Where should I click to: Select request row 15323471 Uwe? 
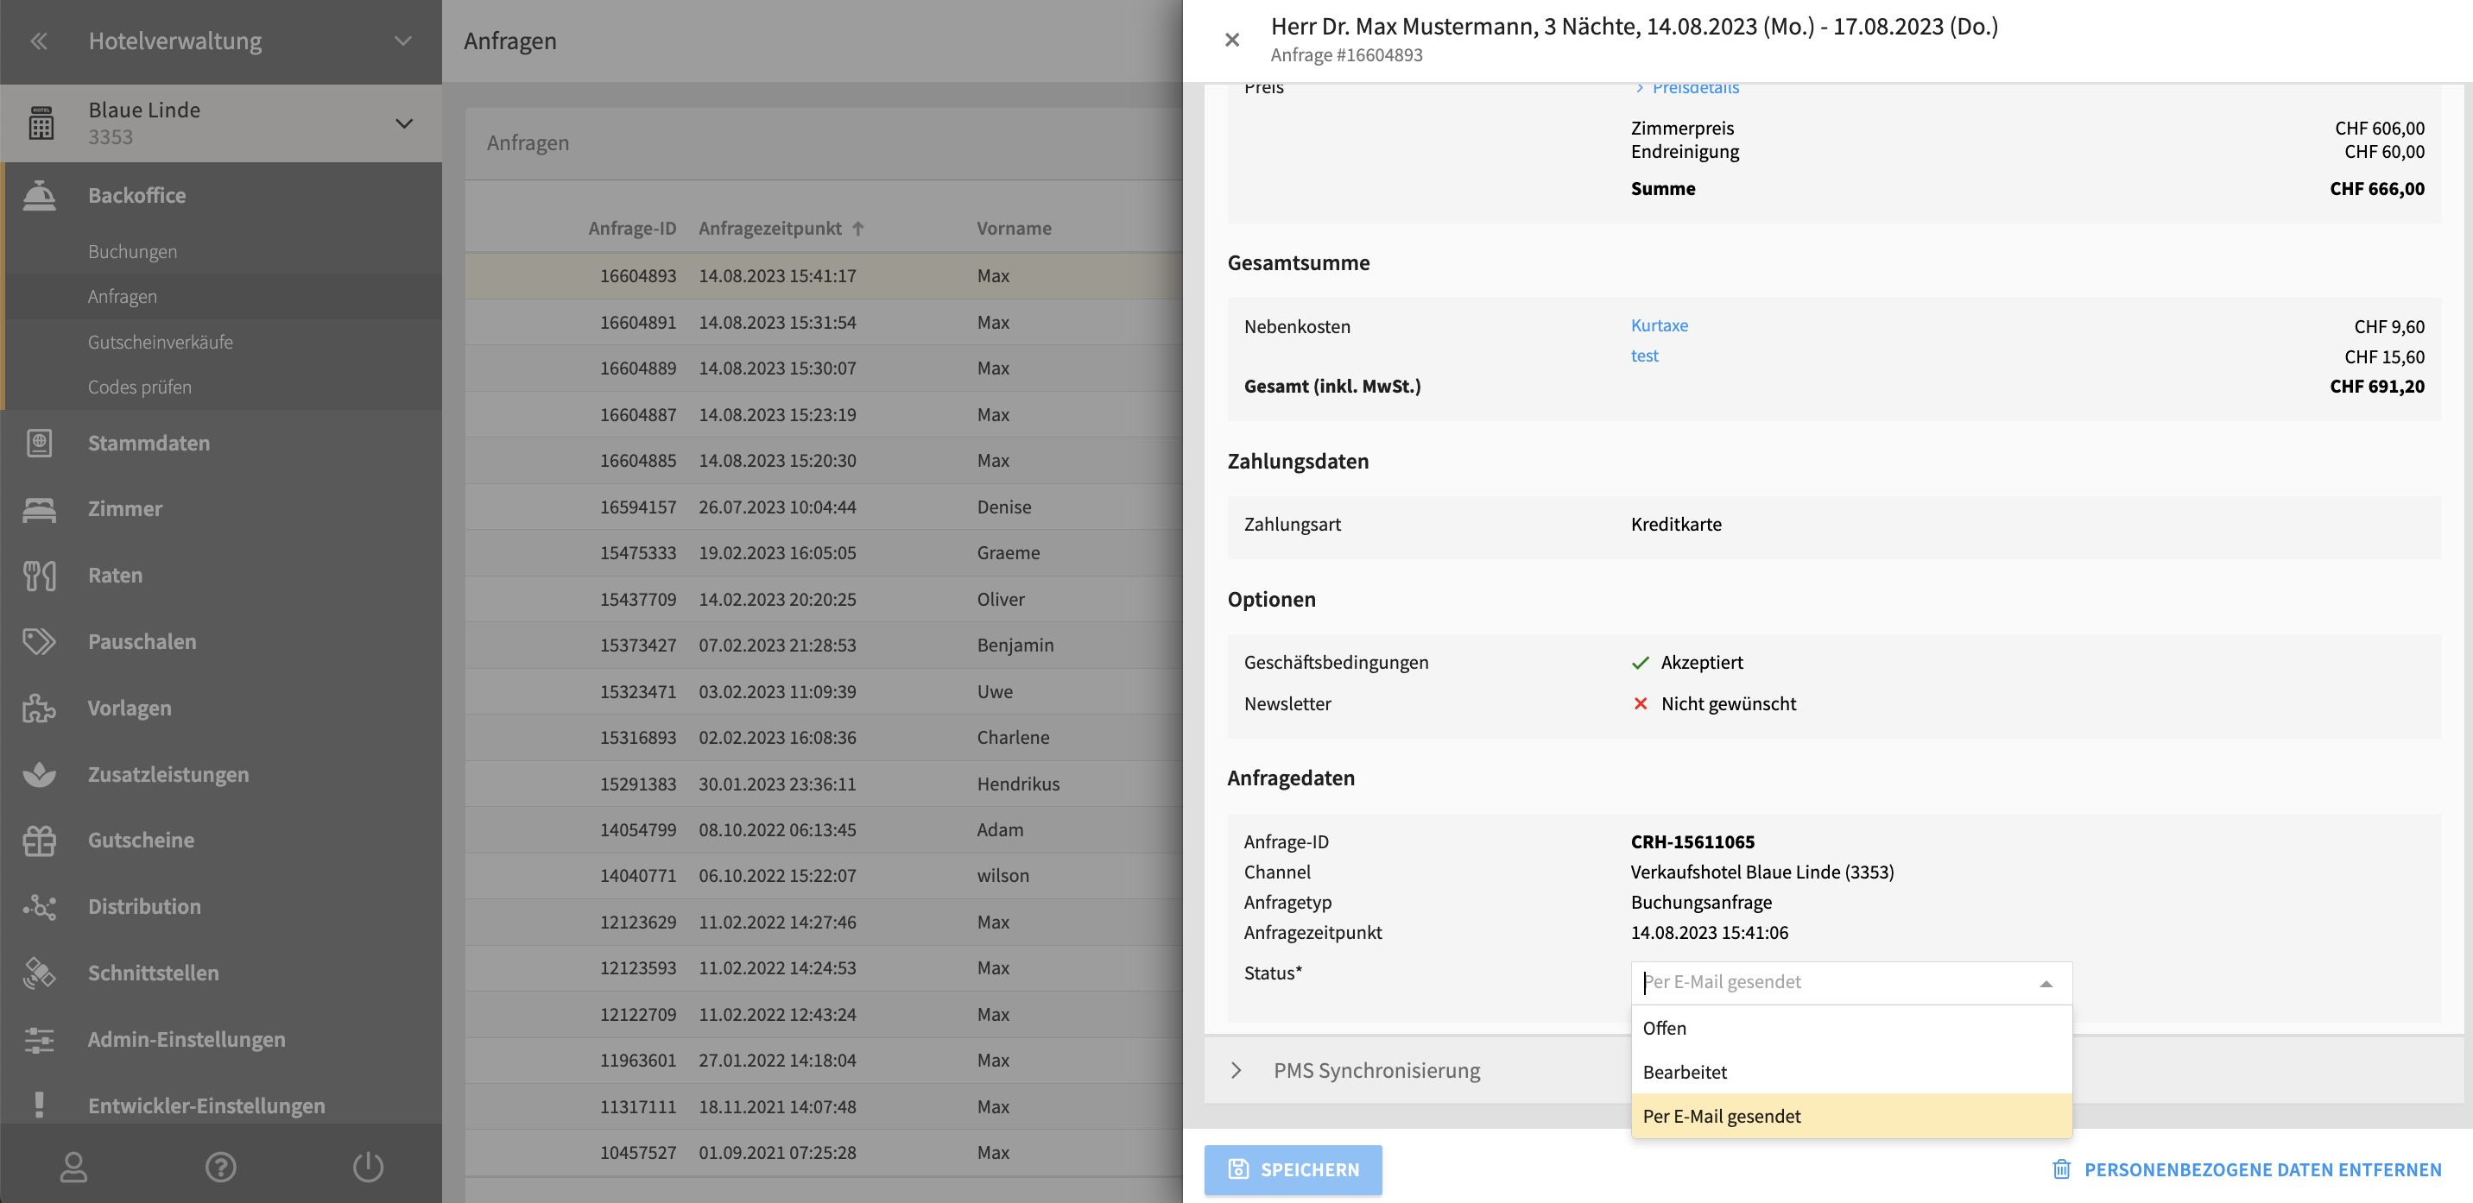(824, 691)
